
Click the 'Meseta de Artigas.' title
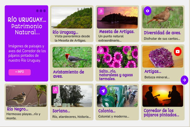(117, 32)
